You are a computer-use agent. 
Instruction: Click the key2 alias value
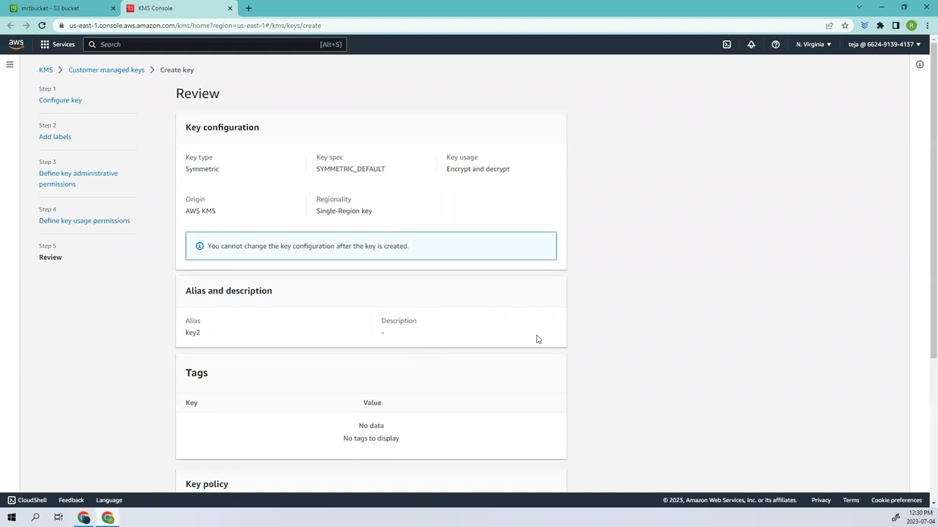[x=193, y=332]
